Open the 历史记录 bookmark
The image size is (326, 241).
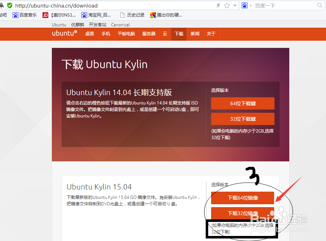click(x=133, y=15)
